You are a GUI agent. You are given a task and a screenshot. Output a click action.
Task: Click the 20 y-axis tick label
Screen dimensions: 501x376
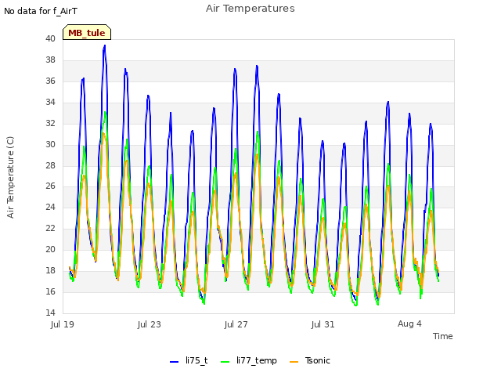[x=50, y=249]
